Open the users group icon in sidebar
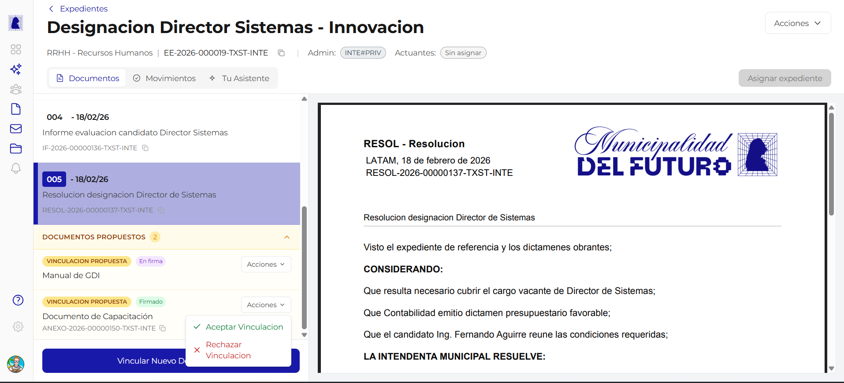This screenshot has height=383, width=844. point(16,89)
